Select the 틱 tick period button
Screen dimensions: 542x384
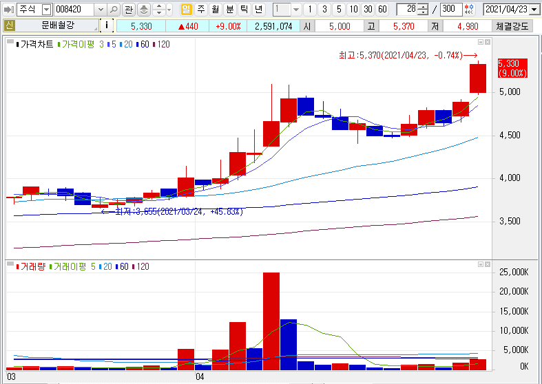244,10
